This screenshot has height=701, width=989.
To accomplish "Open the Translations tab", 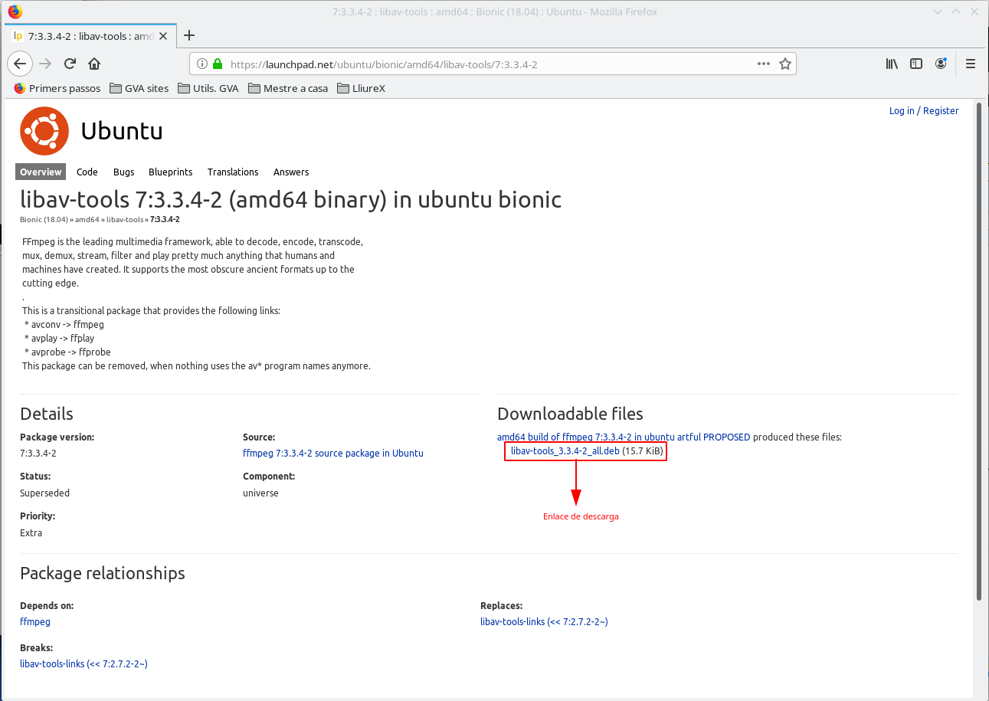I will [233, 172].
